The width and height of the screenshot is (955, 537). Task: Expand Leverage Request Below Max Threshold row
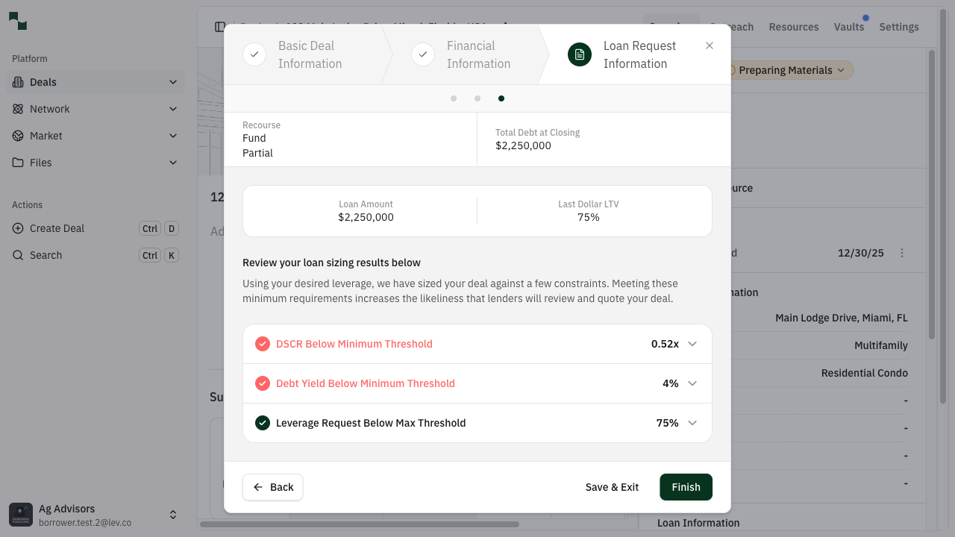point(692,423)
